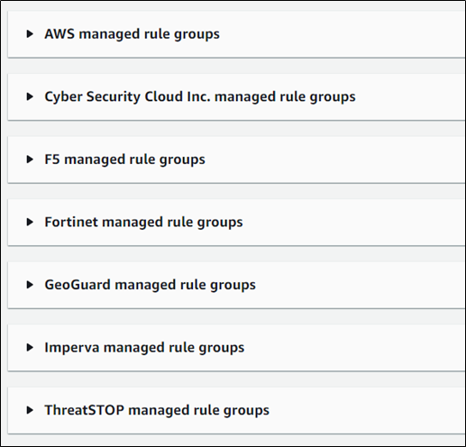The image size is (466, 447).
Task: Click empty space in the ThreatSTOP panel row
Action: pyautogui.click(x=367, y=410)
